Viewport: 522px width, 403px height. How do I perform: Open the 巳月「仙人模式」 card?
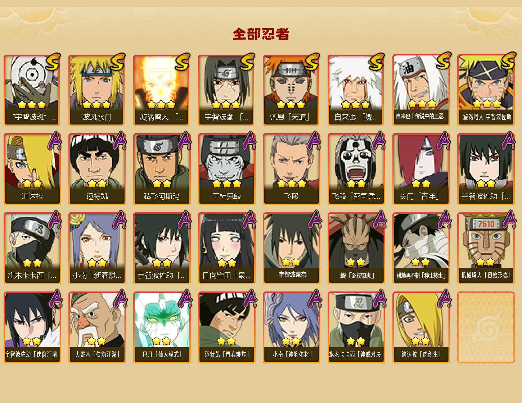162,327
